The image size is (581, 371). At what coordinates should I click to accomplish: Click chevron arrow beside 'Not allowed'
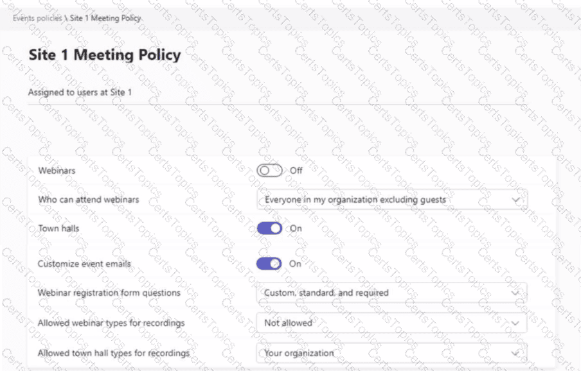pos(516,323)
